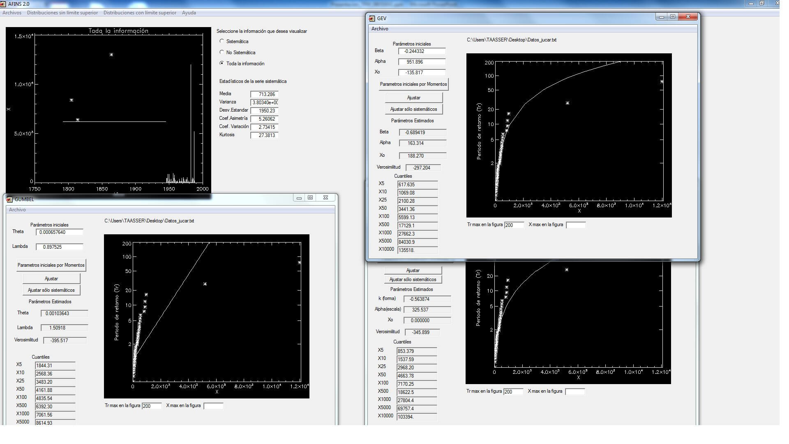Select the Sistemática radio option

[222, 41]
